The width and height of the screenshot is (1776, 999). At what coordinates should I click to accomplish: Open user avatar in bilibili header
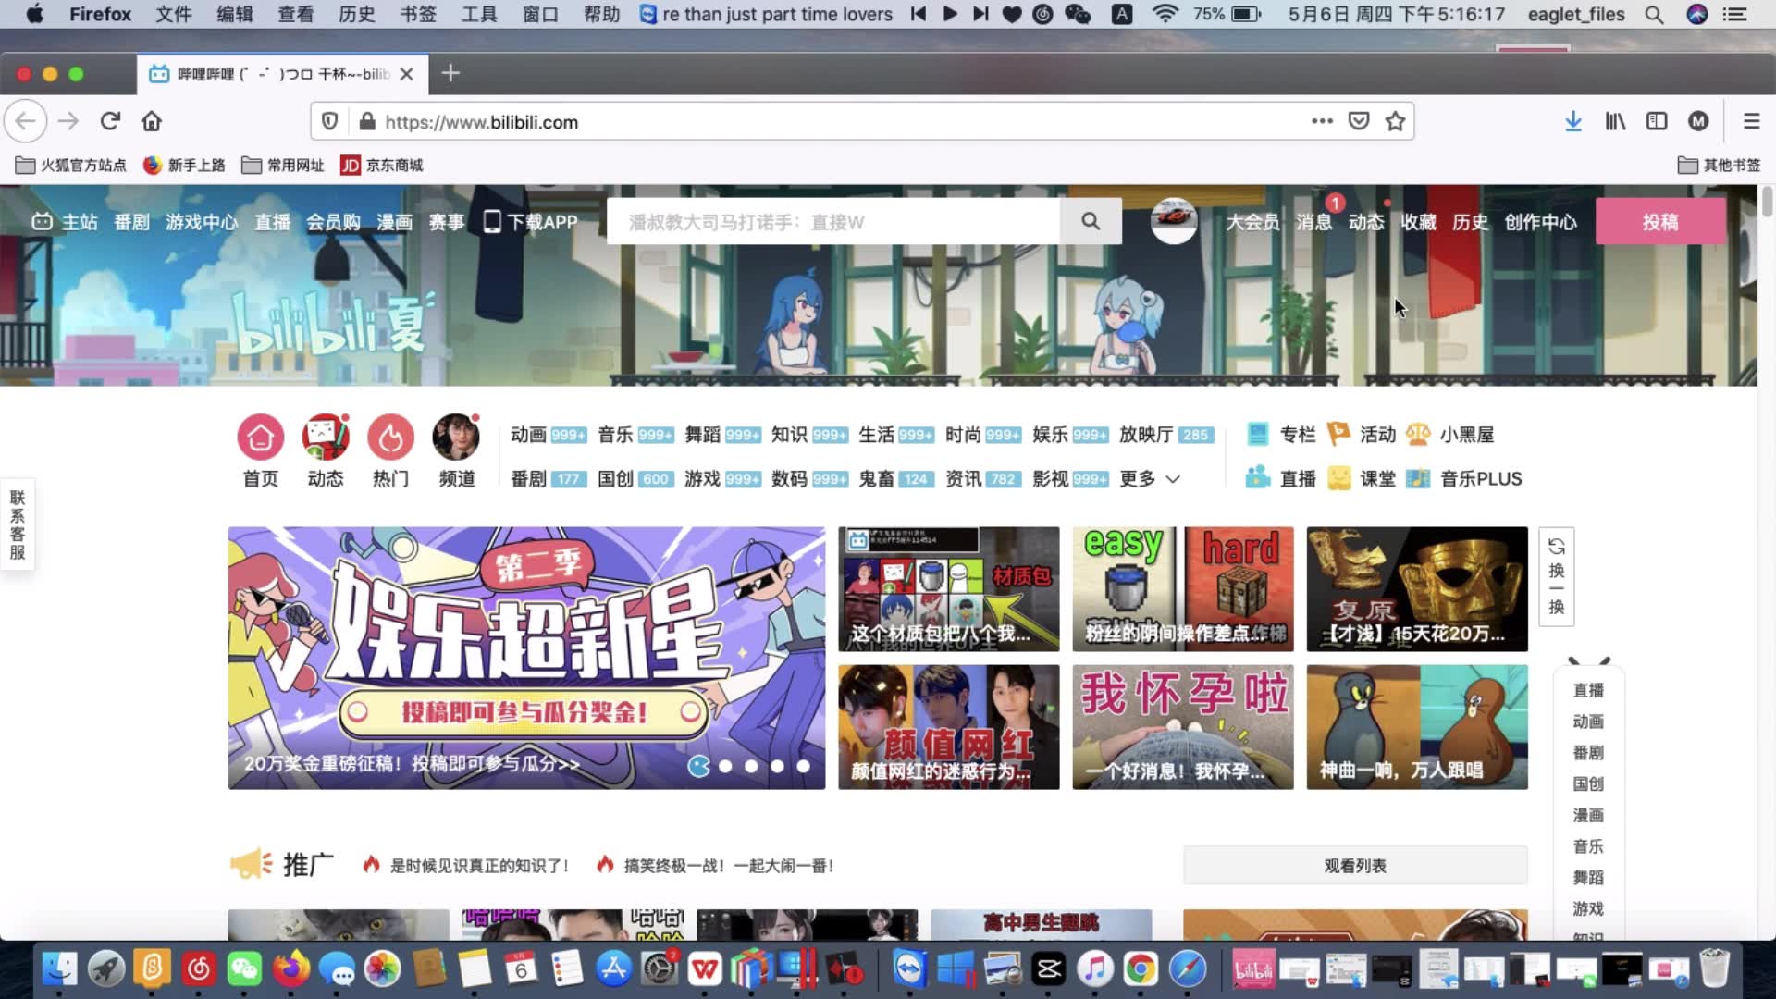click(x=1173, y=221)
